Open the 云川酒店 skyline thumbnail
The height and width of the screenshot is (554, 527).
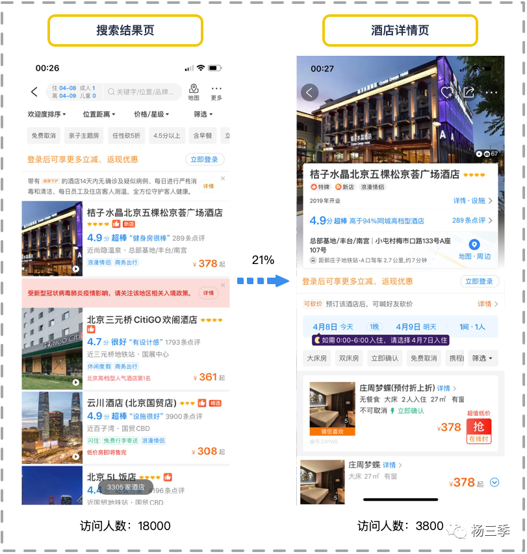[52, 428]
